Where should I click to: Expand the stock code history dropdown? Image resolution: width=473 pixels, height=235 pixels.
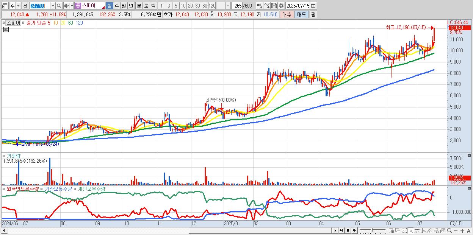(53, 6)
